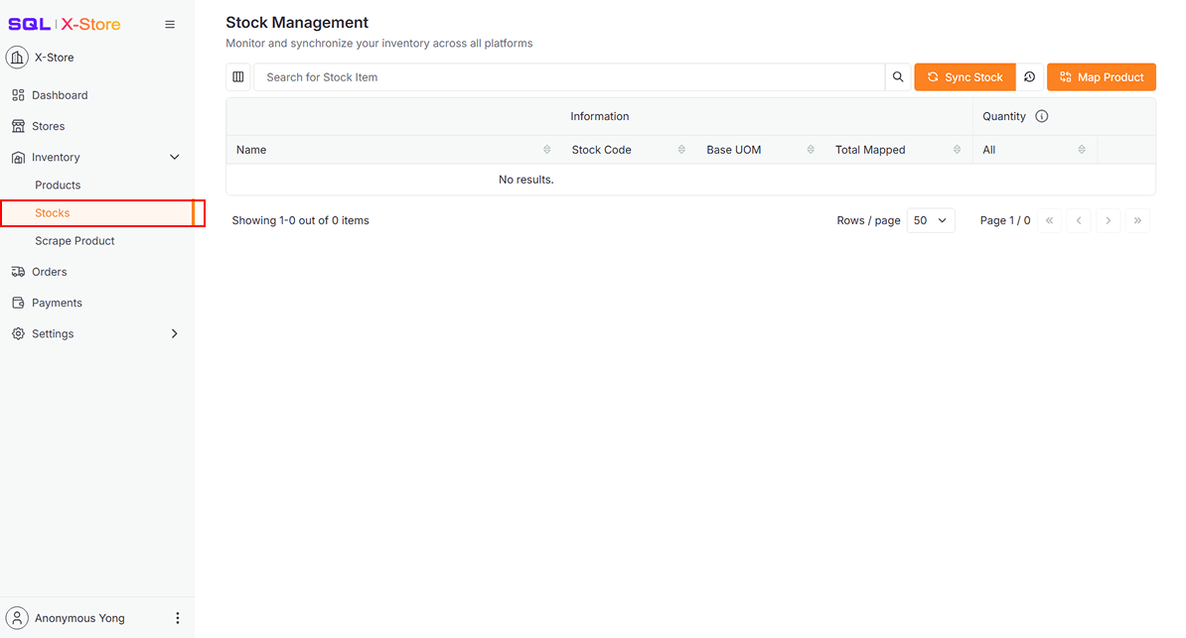Click the magnifier search icon button
The image size is (1186, 638).
click(898, 77)
